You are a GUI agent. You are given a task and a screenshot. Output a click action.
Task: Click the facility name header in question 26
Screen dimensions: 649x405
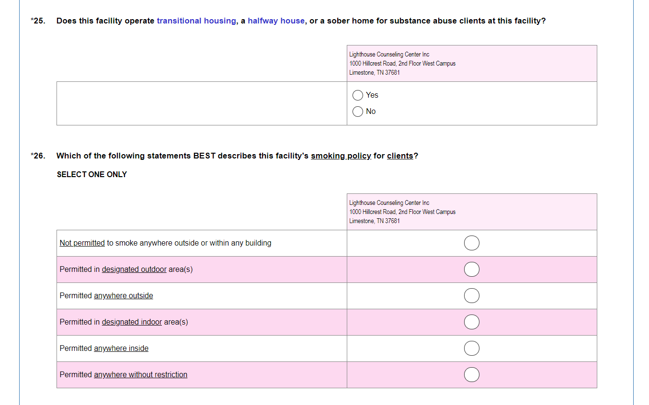(389, 203)
